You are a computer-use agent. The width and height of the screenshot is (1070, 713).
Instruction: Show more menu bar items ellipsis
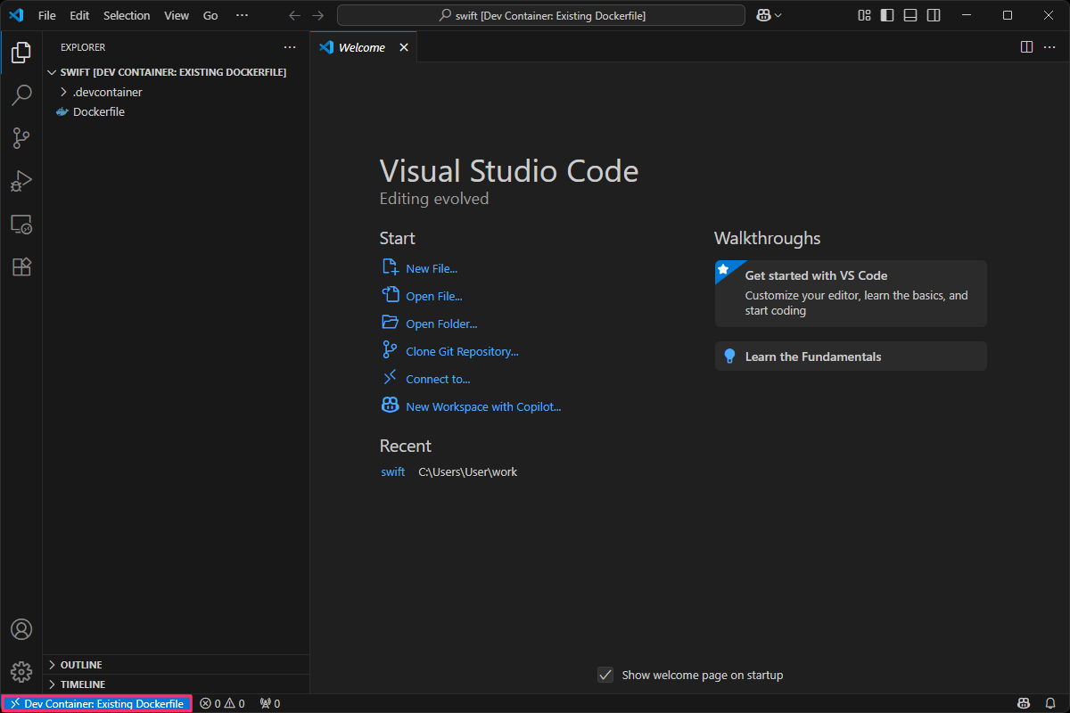coord(243,15)
